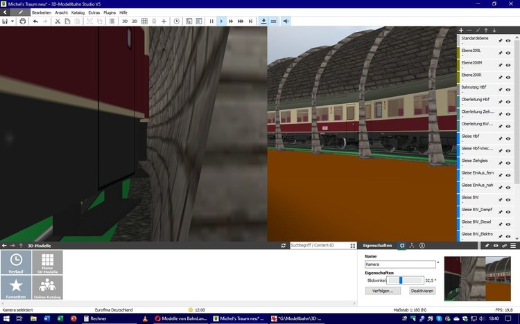Click the pencil edit mode tab

(x=21, y=12)
